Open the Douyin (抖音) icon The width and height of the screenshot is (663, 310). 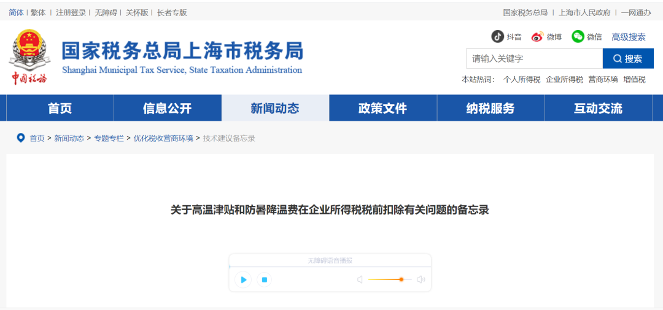497,37
